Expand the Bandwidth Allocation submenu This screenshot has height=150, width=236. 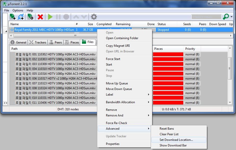(x=125, y=102)
